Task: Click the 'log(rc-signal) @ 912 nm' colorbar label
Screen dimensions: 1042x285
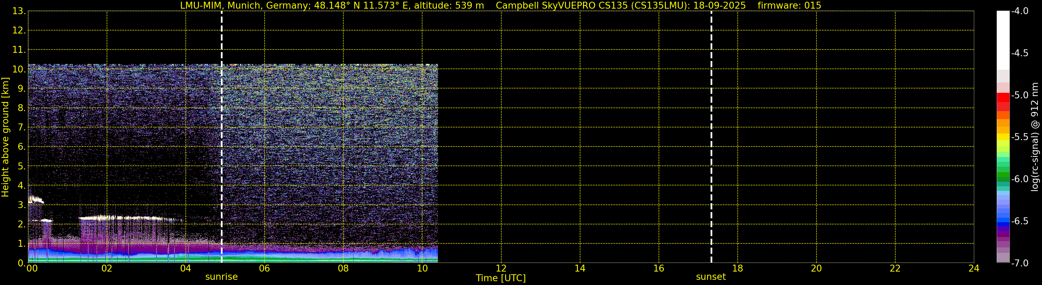Action: click(1035, 137)
